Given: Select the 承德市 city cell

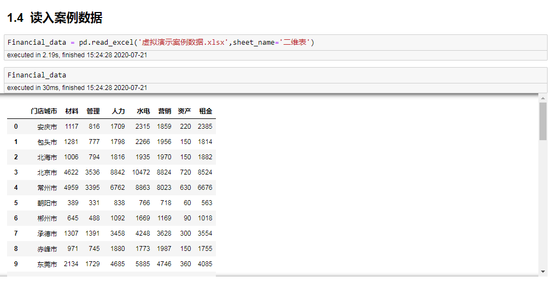Looking at the screenshot, I should pyautogui.click(x=47, y=233).
